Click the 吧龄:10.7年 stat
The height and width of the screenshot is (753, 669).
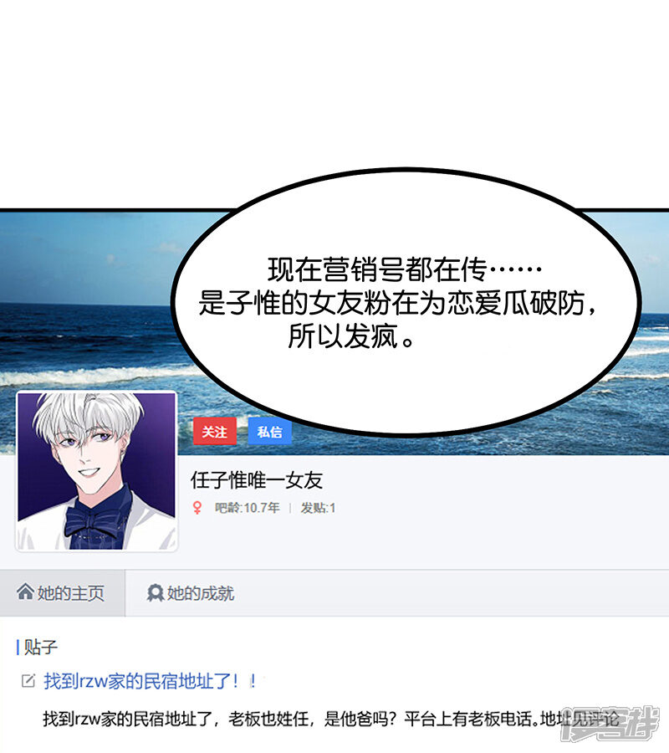click(248, 508)
